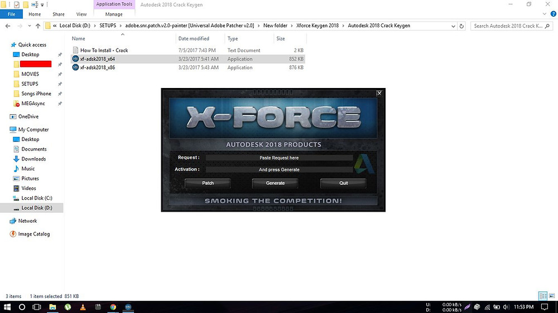Select Quick access in navigation pane
558x313 pixels.
32,45
